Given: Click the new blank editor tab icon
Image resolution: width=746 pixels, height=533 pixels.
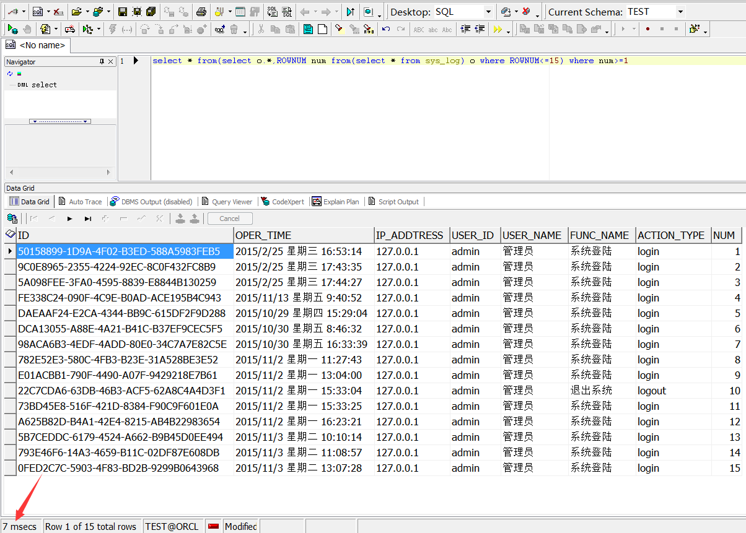Looking at the screenshot, I should click(x=323, y=29).
